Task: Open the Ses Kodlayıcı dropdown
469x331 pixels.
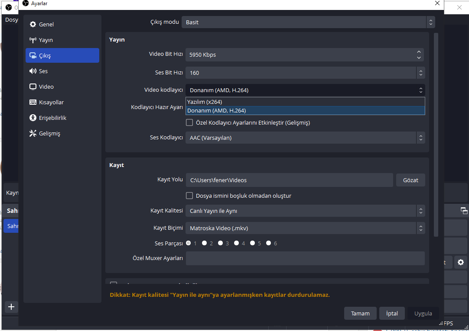Action: click(305, 138)
